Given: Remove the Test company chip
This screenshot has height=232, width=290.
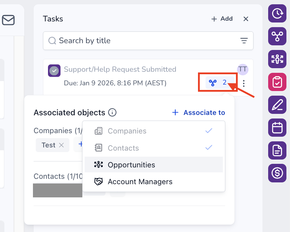Looking at the screenshot, I should click(61, 145).
